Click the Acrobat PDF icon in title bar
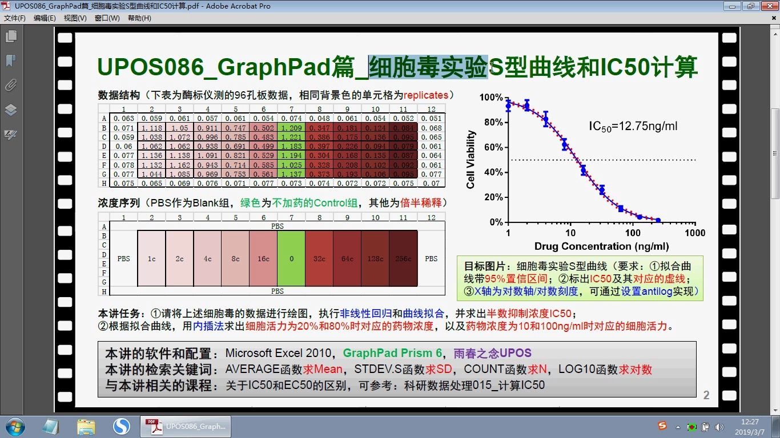 click(7, 6)
